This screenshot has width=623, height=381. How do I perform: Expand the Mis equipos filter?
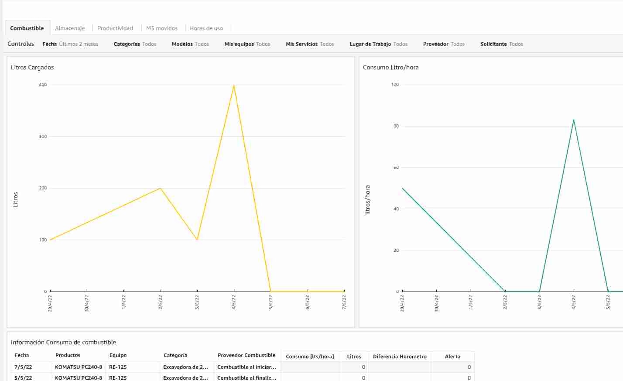click(247, 44)
